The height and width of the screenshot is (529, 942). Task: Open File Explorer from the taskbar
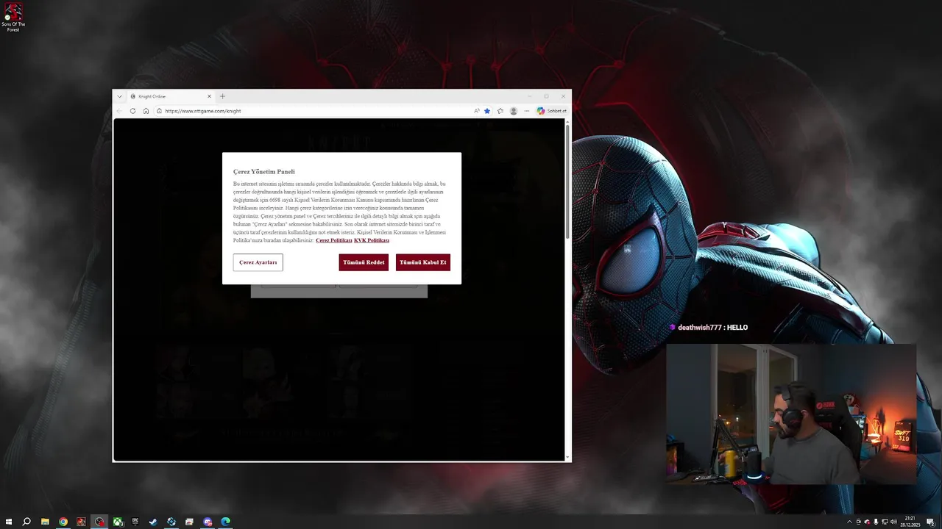pos(45,522)
